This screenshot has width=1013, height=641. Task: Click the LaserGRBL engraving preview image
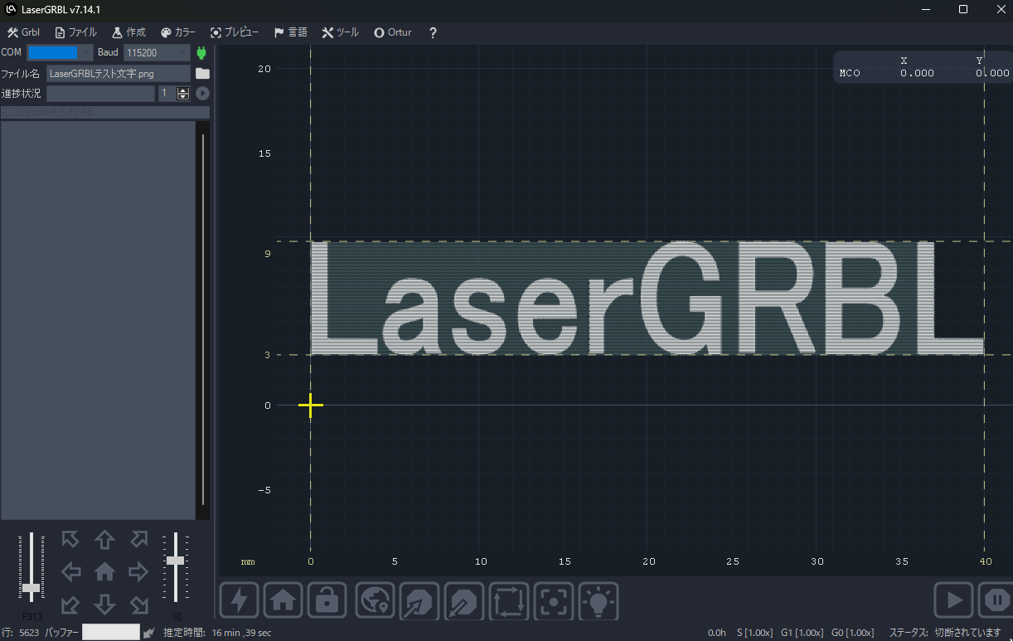tap(647, 299)
